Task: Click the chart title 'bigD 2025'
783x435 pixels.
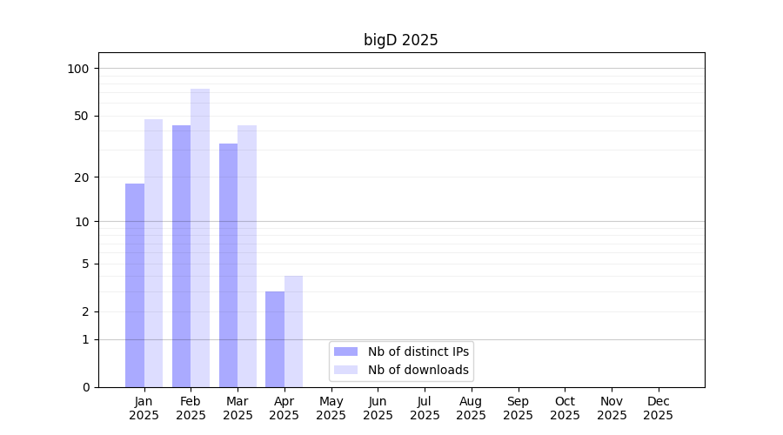Action: point(400,40)
